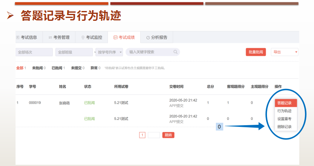The width and height of the screenshot is (314, 166).
Task: Click the page number input box
Action: click(x=154, y=135)
